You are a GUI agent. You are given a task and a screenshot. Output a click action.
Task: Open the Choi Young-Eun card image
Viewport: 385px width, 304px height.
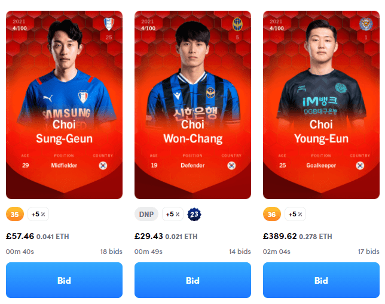coord(321,105)
